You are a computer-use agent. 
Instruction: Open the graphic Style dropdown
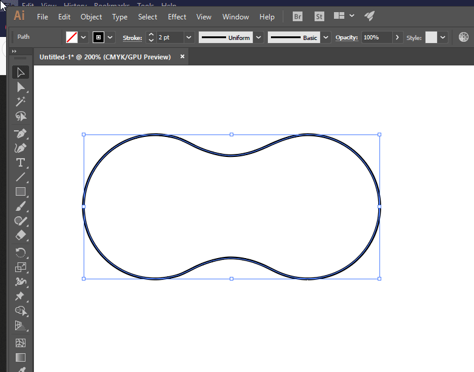coord(443,38)
